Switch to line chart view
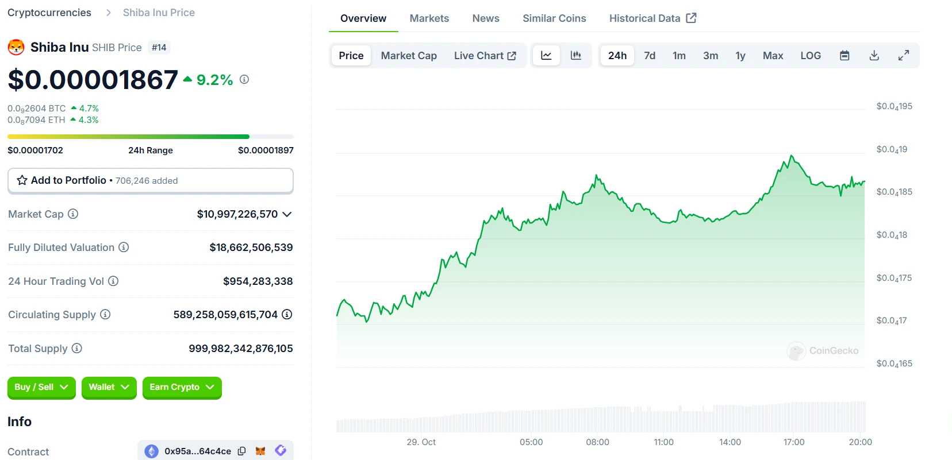 click(x=546, y=56)
